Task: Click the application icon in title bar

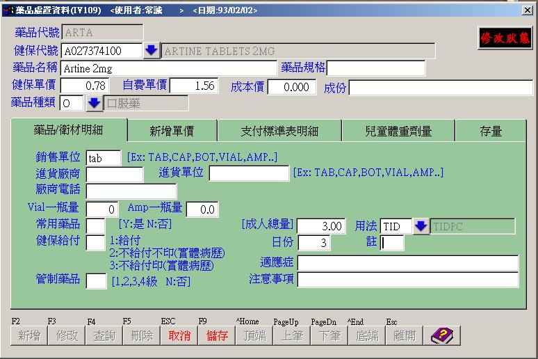Action: click(8, 10)
